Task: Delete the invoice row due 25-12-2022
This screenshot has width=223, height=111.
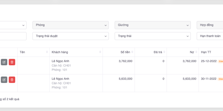Action: (x=12, y=62)
